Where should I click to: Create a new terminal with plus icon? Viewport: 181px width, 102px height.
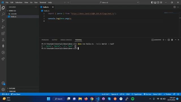point(163,40)
